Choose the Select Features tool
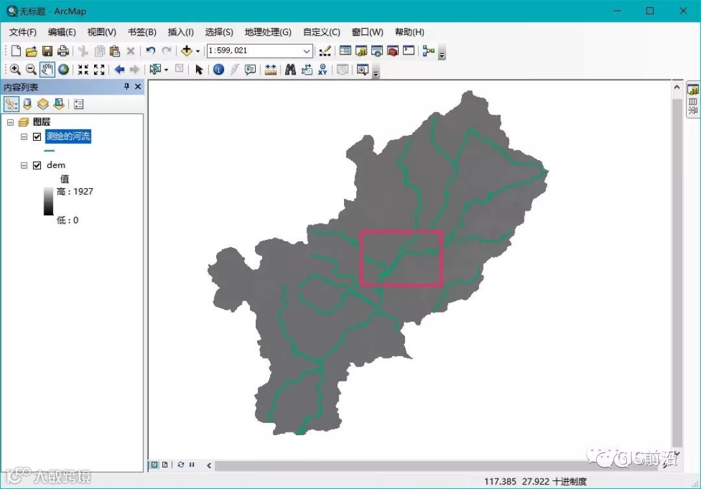 156,69
